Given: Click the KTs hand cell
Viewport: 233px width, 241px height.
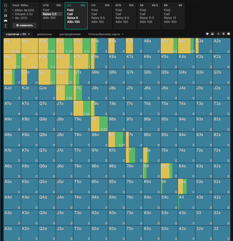Looking at the screenshot, I should point(82,61).
